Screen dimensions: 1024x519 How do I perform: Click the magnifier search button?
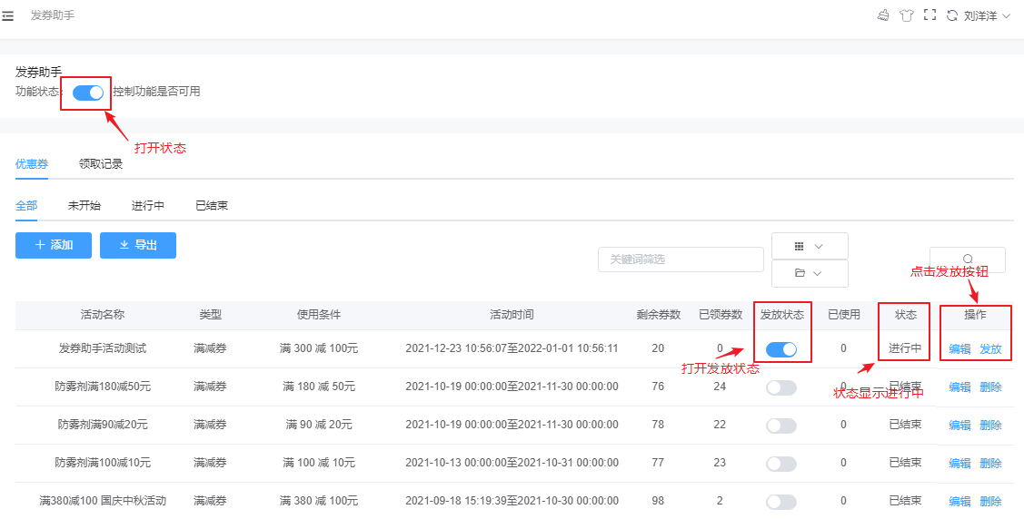(x=967, y=259)
